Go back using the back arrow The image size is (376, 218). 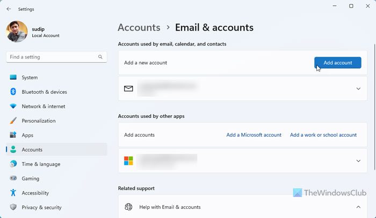(9, 9)
